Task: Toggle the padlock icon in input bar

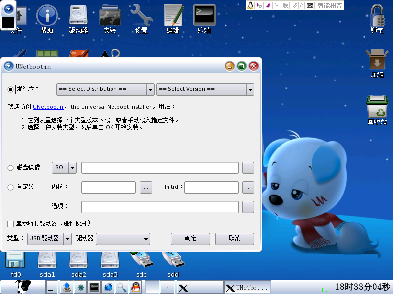Action: click(x=302, y=5)
